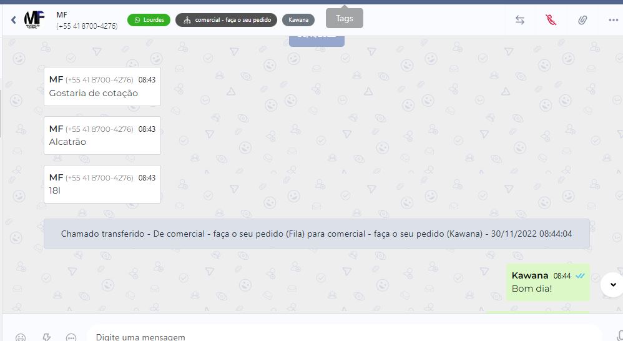Click the '18l' message bubble

(x=102, y=184)
